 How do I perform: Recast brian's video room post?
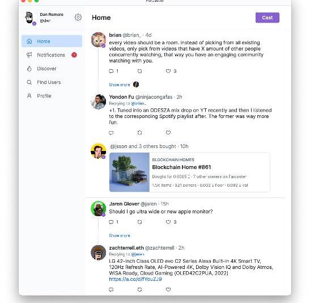coord(139,71)
